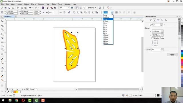Choose 2.0 pt outline width
The image size is (183, 103).
click(108, 27)
